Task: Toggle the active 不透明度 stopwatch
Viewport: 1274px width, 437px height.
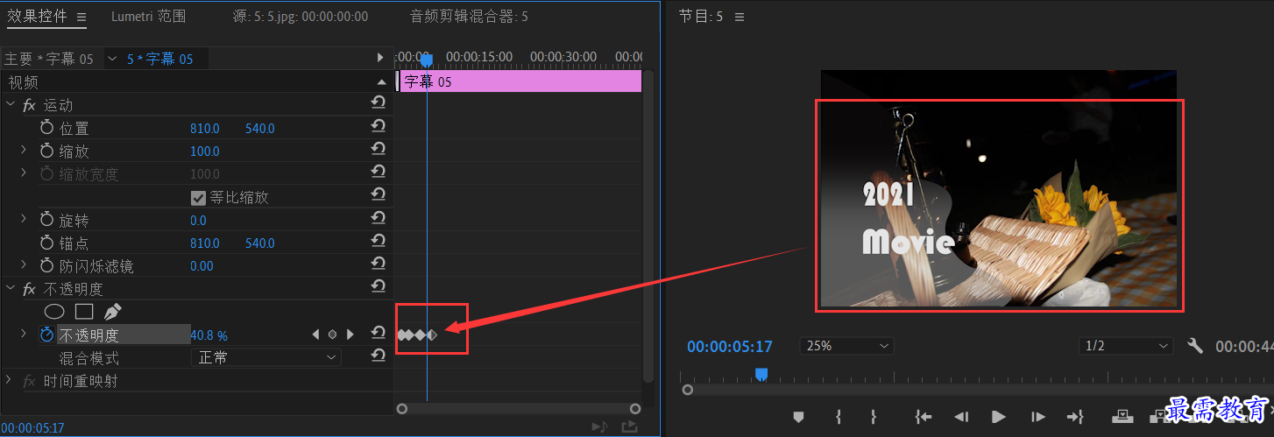Action: (47, 335)
